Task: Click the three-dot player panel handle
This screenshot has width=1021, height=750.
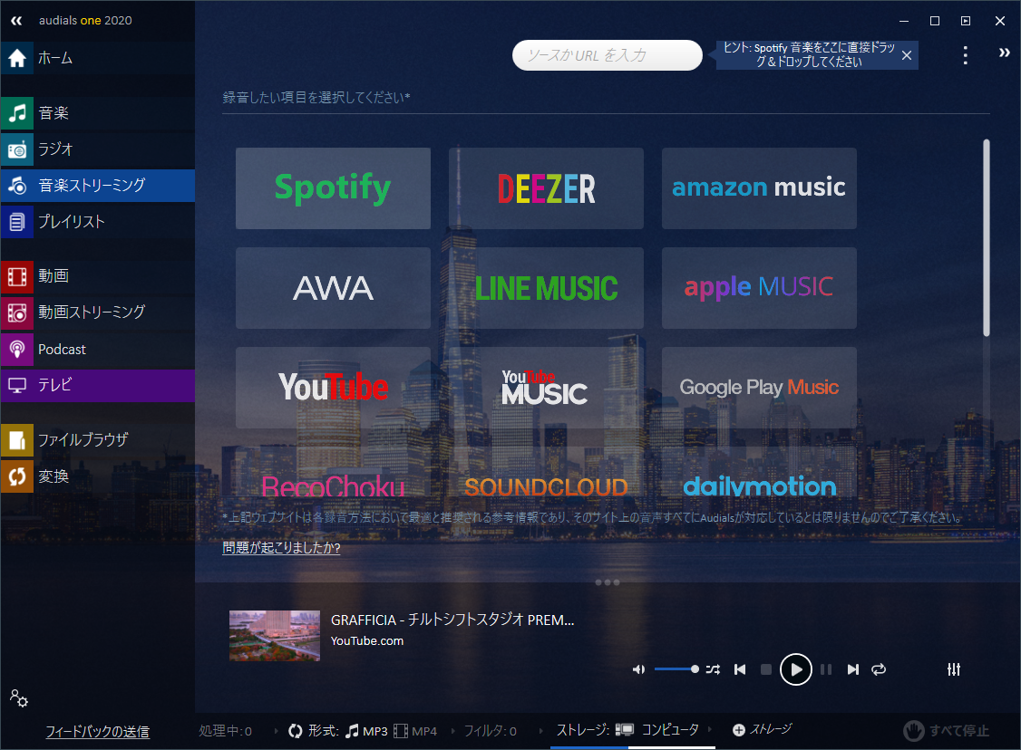Action: pos(608,582)
